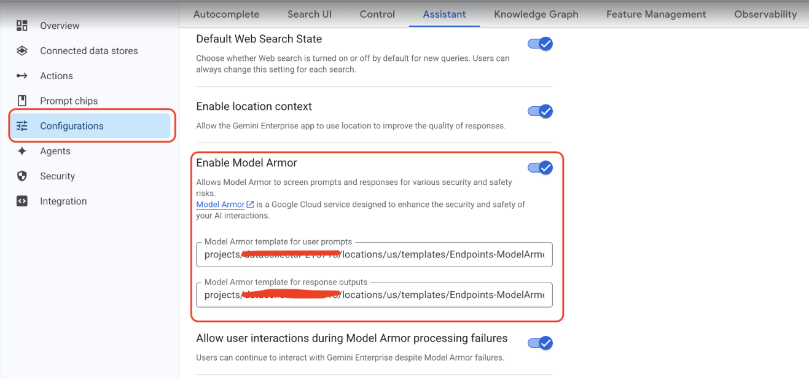Toggle the Enable location context switch
This screenshot has width=809, height=379.
click(x=541, y=111)
